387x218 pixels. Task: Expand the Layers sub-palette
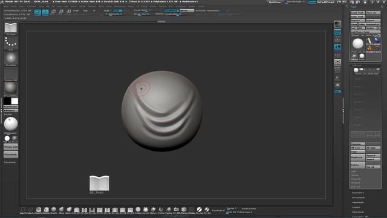tap(356, 207)
